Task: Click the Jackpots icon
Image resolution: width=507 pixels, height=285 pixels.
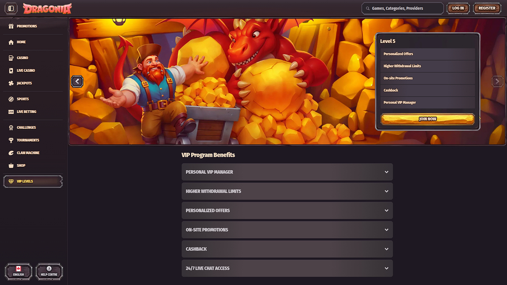Action: click(x=11, y=83)
